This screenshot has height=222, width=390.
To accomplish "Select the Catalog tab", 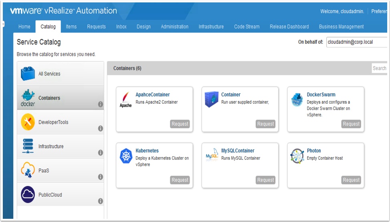I will point(48,26).
